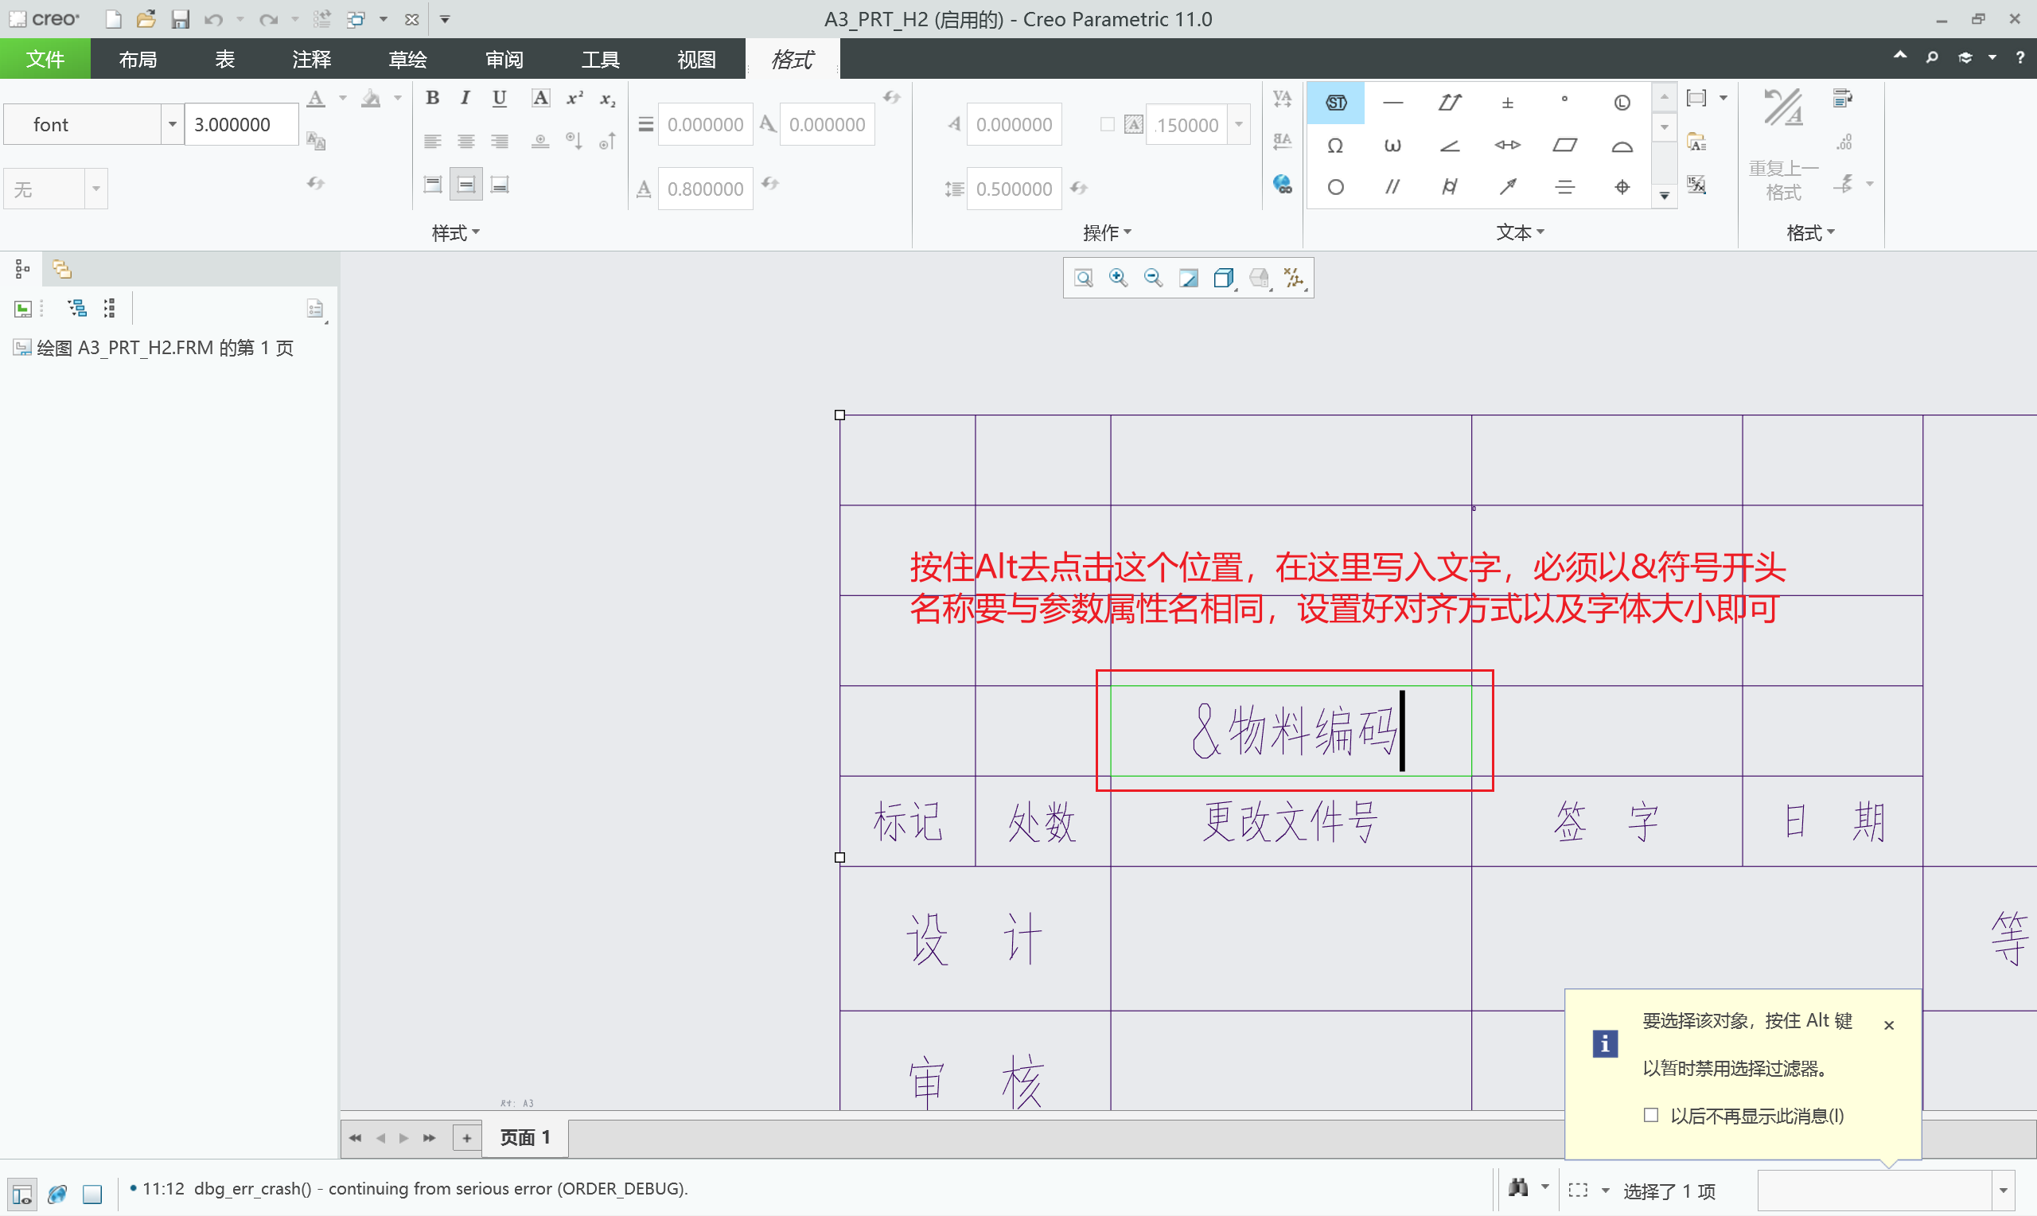This screenshot has width=2037, height=1216.
Task: Insert the position target symbol
Action: [x=1622, y=187]
